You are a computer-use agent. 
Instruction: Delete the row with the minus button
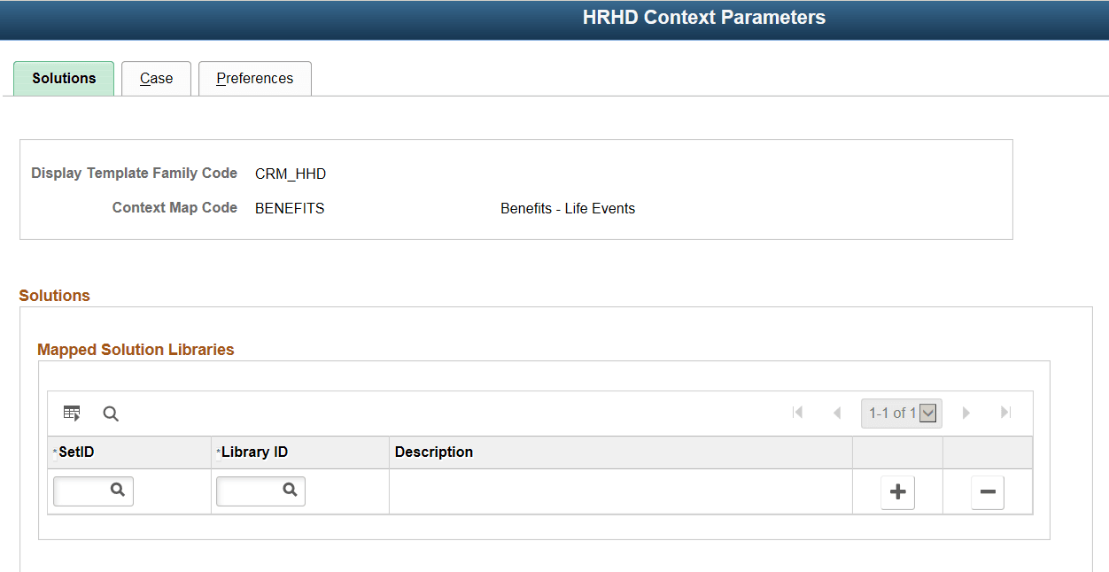[987, 492]
